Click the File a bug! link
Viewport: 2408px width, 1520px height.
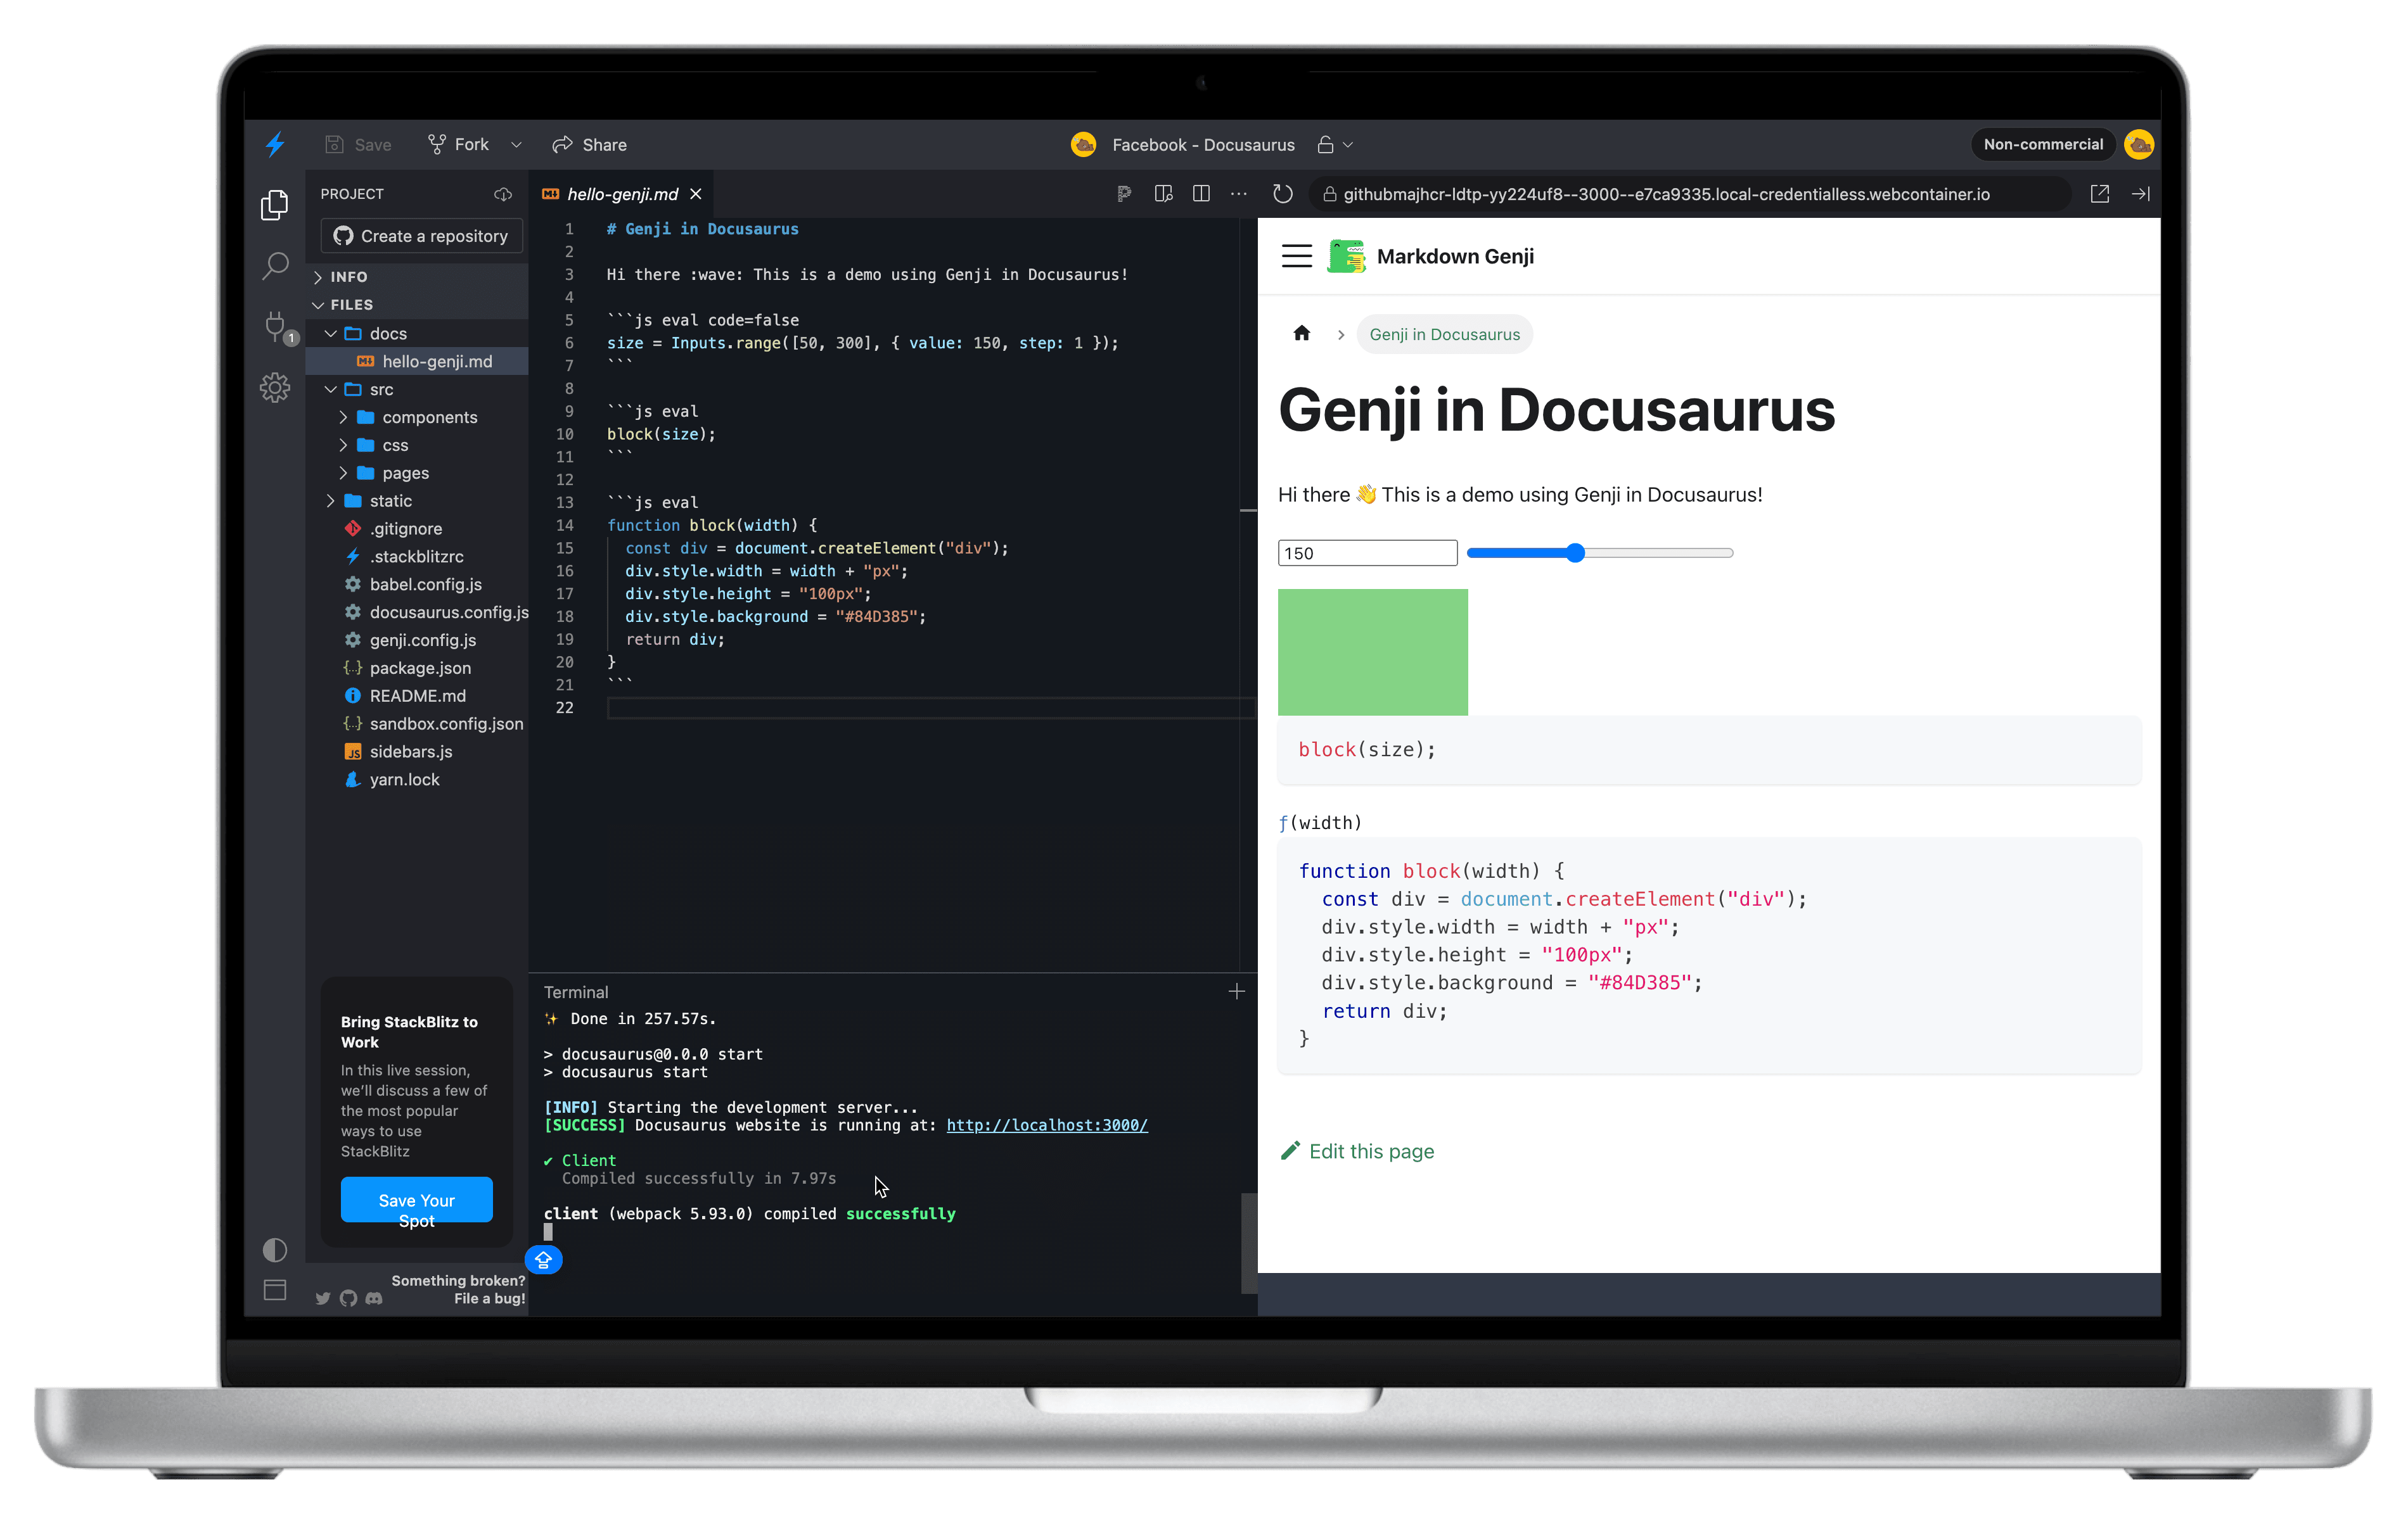tap(489, 1299)
